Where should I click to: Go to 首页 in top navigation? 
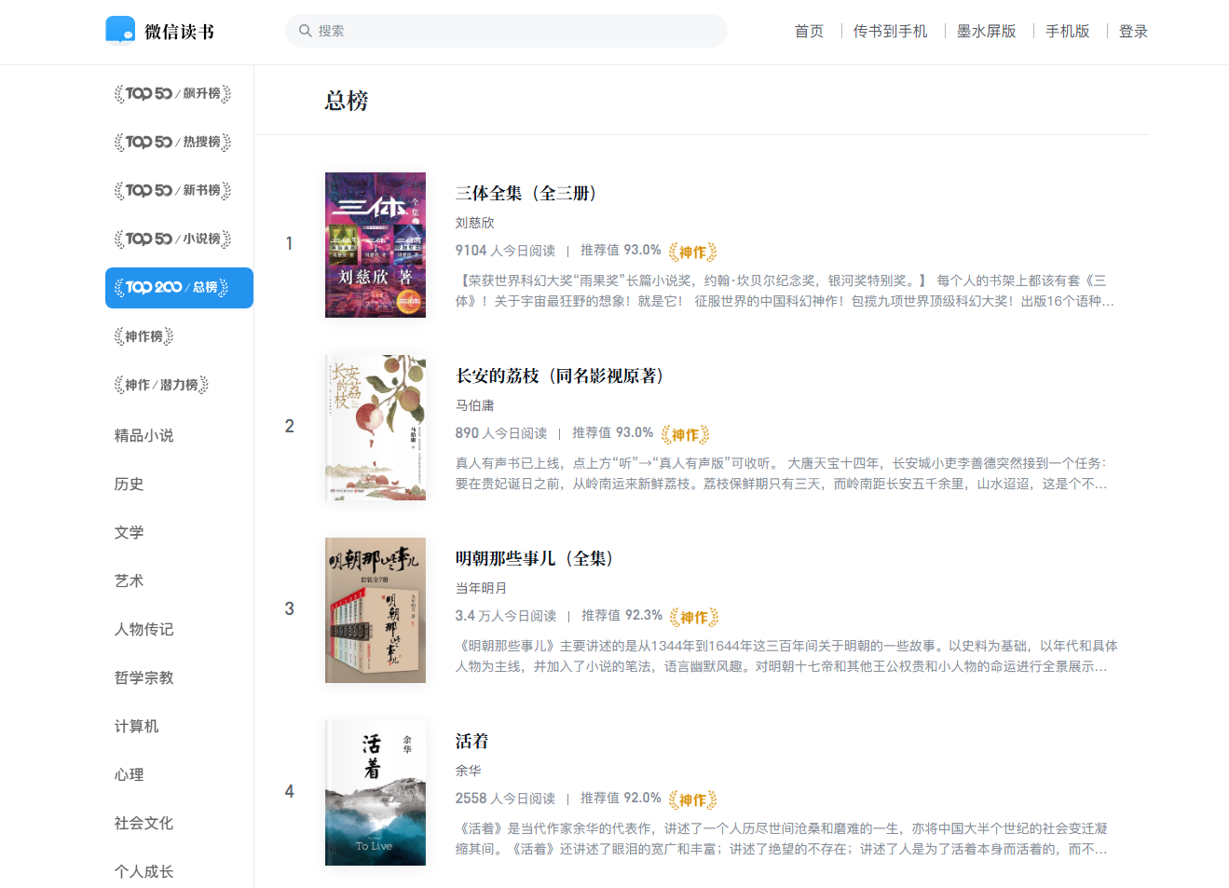[x=809, y=32]
